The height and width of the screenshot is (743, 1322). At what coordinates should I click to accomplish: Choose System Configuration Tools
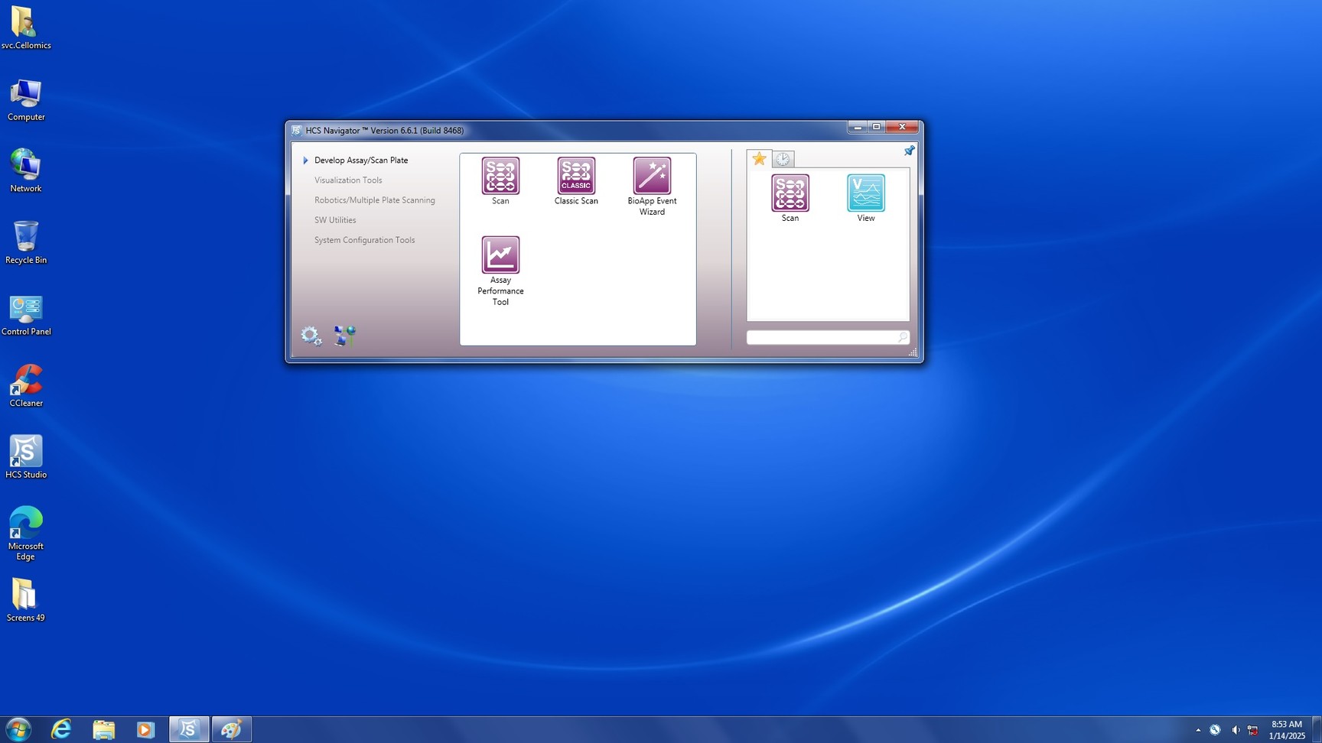click(x=364, y=240)
